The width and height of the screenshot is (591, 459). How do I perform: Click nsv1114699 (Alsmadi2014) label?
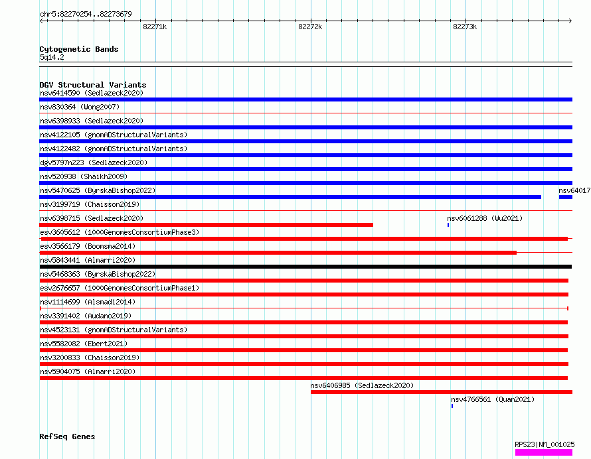pyautogui.click(x=88, y=302)
